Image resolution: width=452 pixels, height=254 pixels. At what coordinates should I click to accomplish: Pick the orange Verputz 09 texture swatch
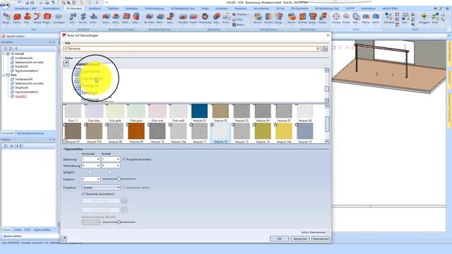coord(136,131)
